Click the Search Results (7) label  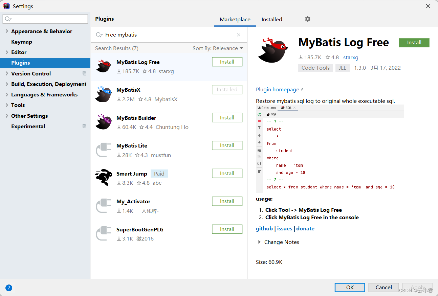click(x=117, y=48)
